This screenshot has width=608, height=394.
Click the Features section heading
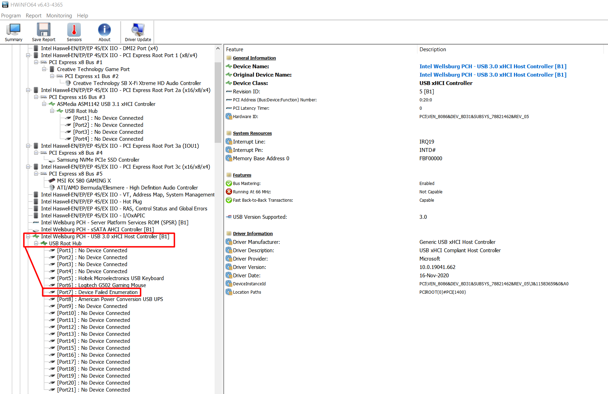click(242, 175)
